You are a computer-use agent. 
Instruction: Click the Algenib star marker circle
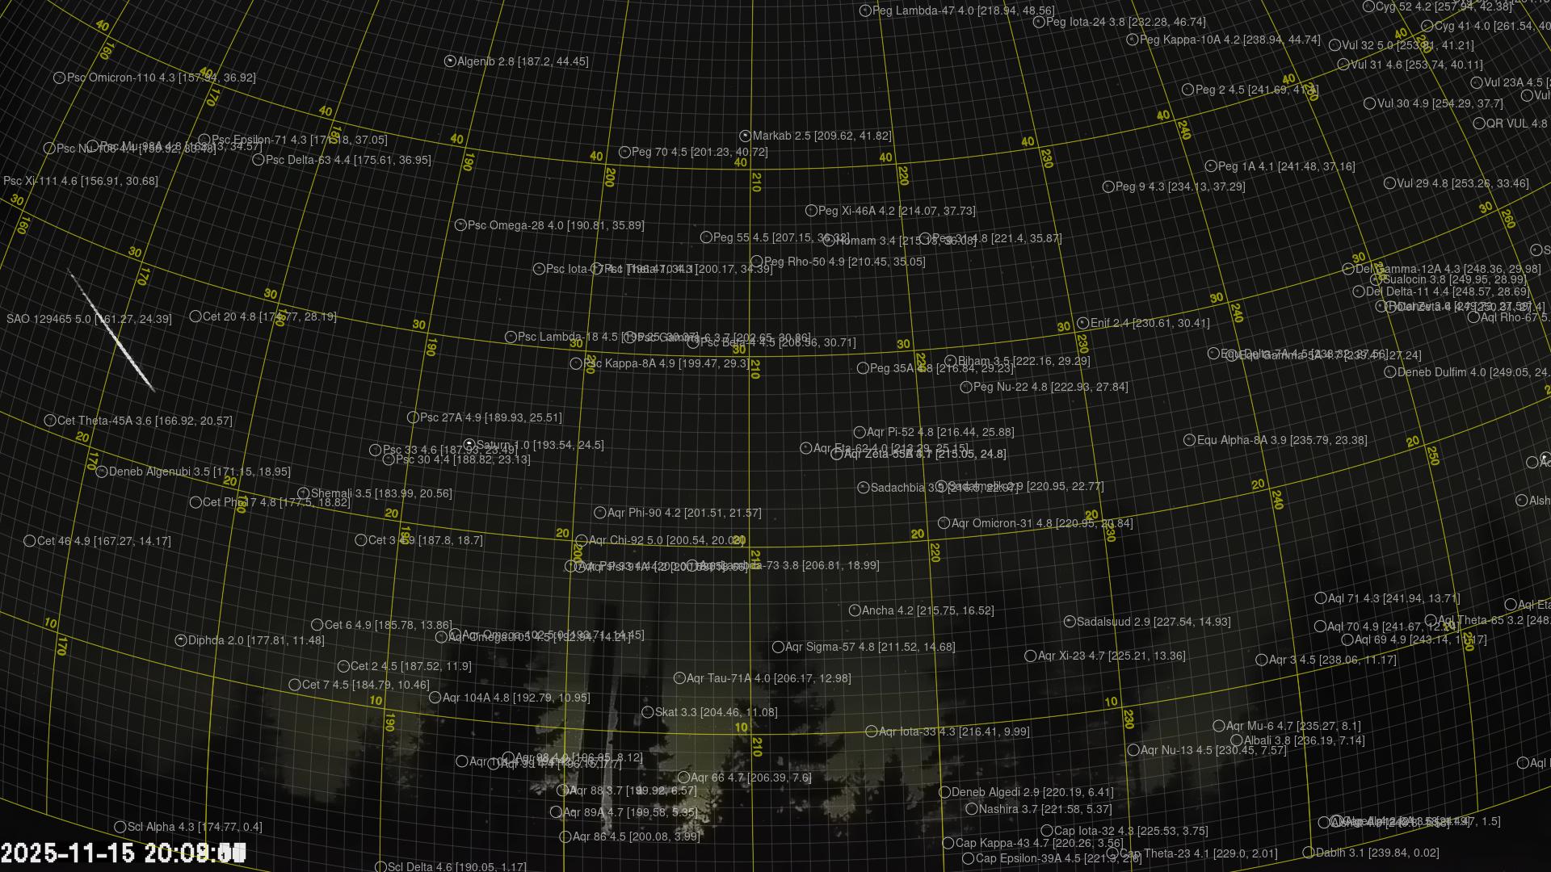(450, 61)
